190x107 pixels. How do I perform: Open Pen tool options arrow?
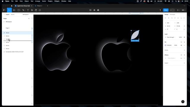pyautogui.click(x=25, y=10)
